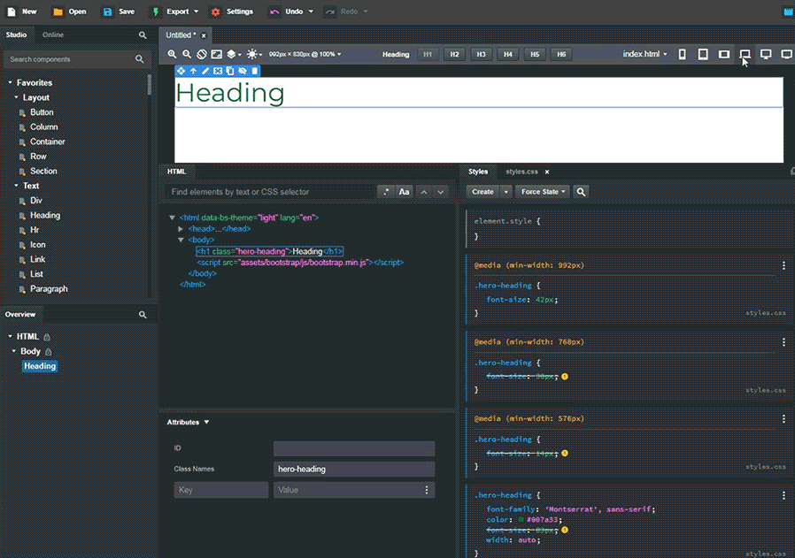The height and width of the screenshot is (558, 795).
Task: Click the delete trash icon on the Heading toolbar
Action: [x=255, y=71]
